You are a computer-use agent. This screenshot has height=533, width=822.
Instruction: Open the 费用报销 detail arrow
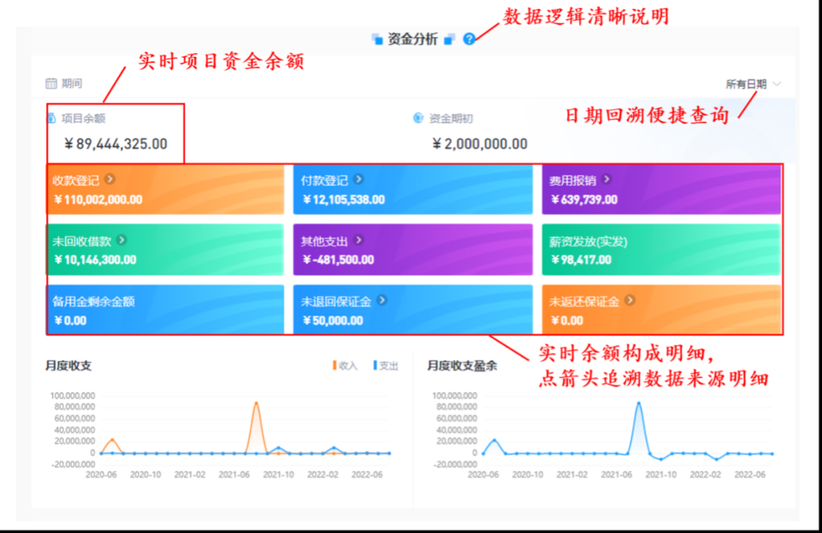(607, 179)
